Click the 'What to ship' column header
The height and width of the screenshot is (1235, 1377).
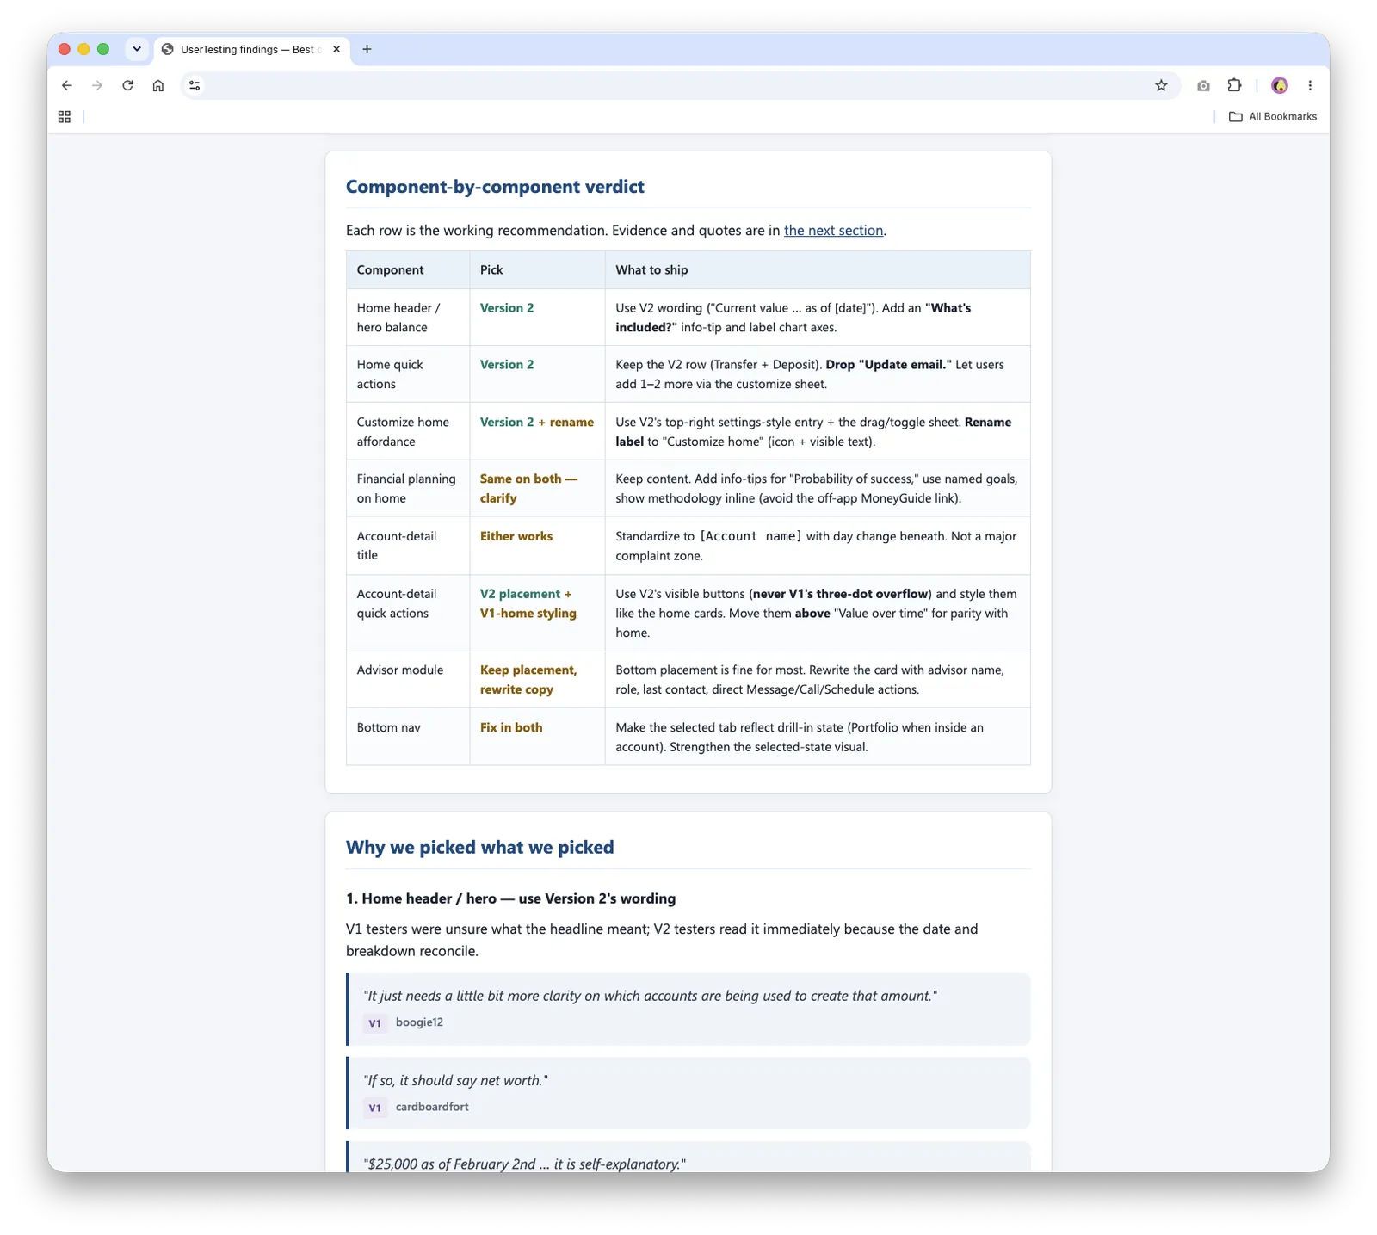(818, 270)
